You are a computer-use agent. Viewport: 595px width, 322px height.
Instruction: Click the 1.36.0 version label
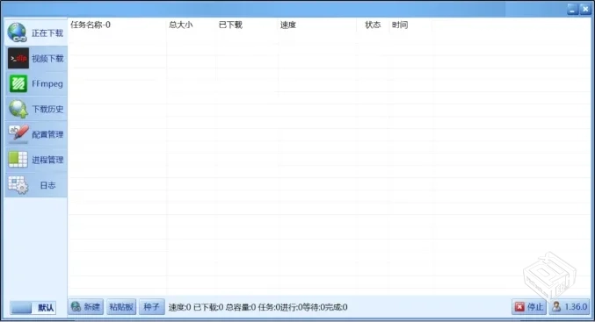point(576,306)
